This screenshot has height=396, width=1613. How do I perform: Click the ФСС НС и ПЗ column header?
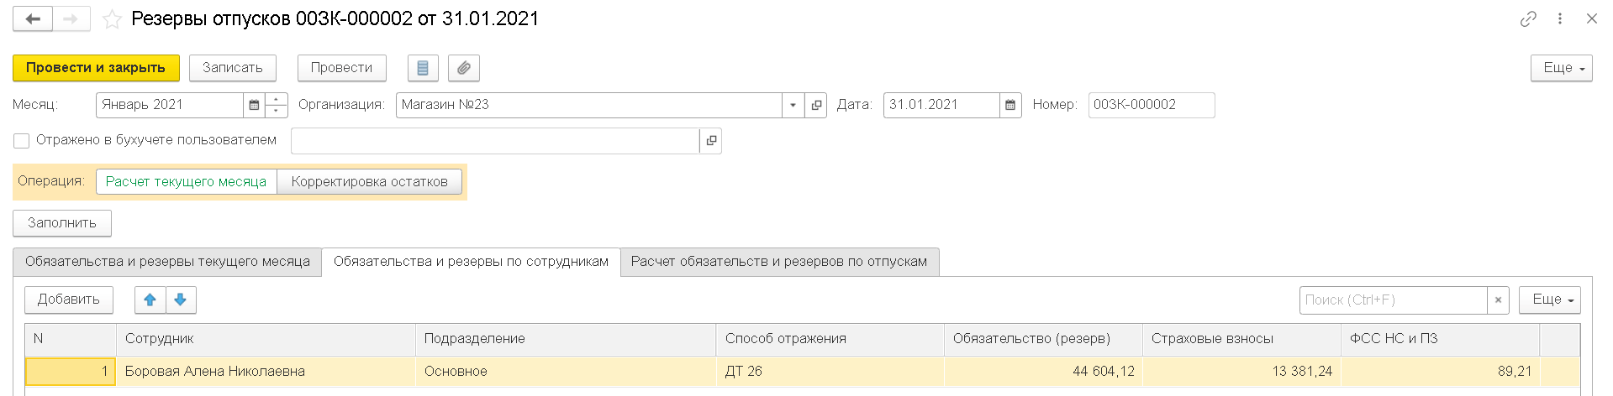tap(1440, 339)
